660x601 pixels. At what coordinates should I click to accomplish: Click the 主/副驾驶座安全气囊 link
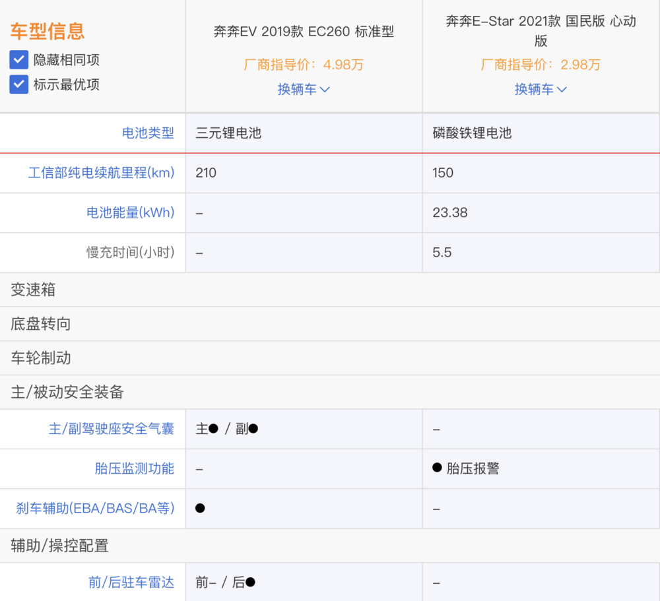[x=111, y=429]
